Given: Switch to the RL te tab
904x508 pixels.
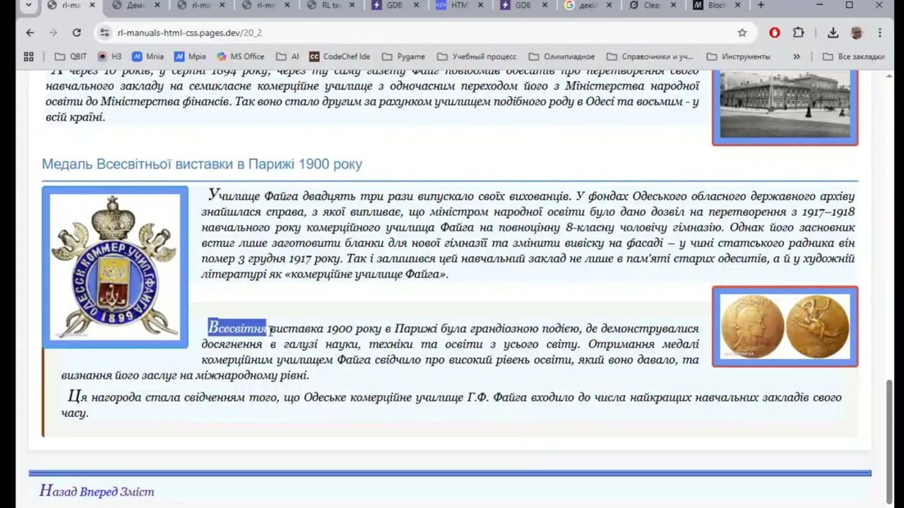Looking at the screenshot, I should click(x=331, y=5).
